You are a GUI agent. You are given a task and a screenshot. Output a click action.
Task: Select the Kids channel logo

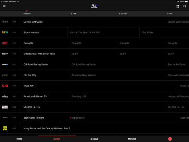coord(5,32)
